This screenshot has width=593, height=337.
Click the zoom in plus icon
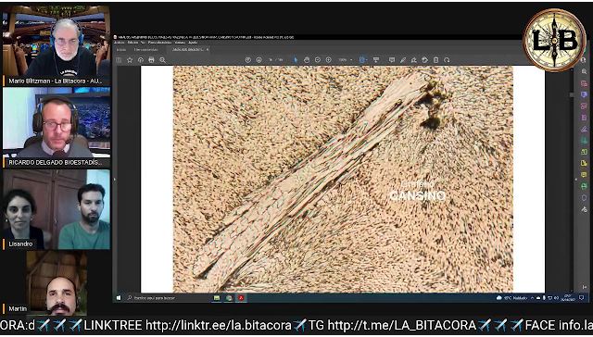click(x=328, y=60)
